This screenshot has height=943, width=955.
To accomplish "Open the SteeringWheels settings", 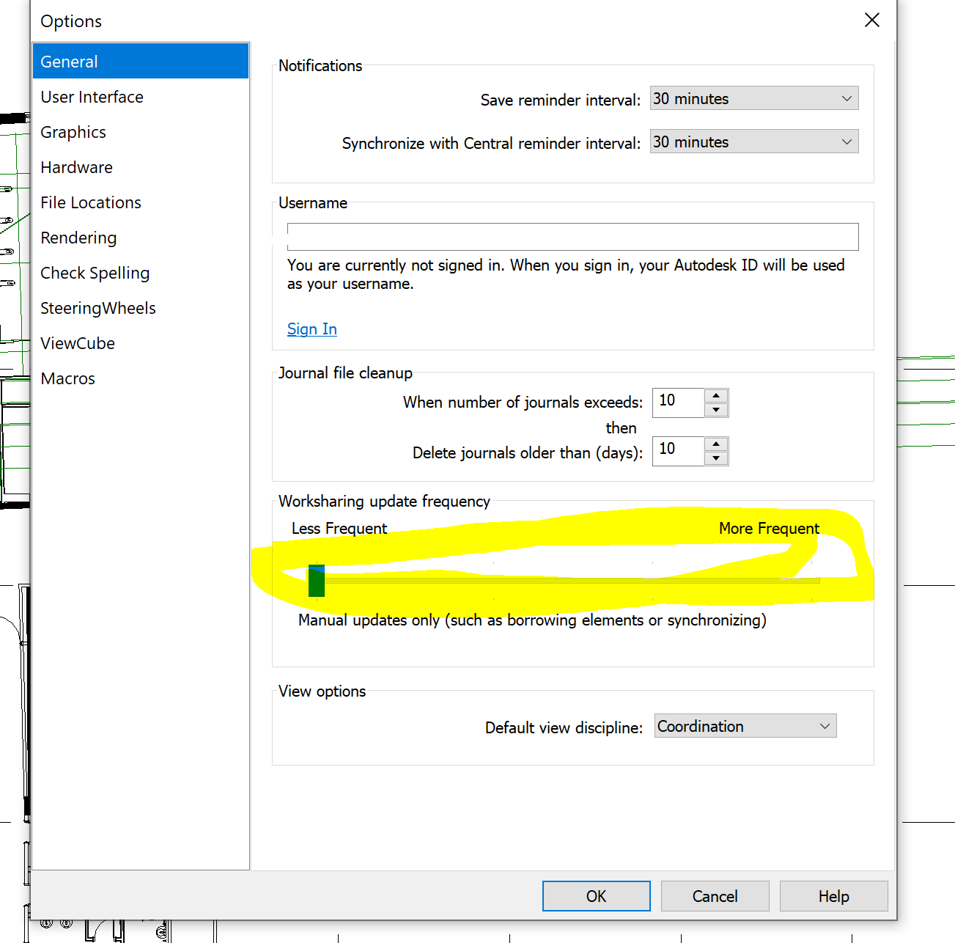I will coord(97,308).
